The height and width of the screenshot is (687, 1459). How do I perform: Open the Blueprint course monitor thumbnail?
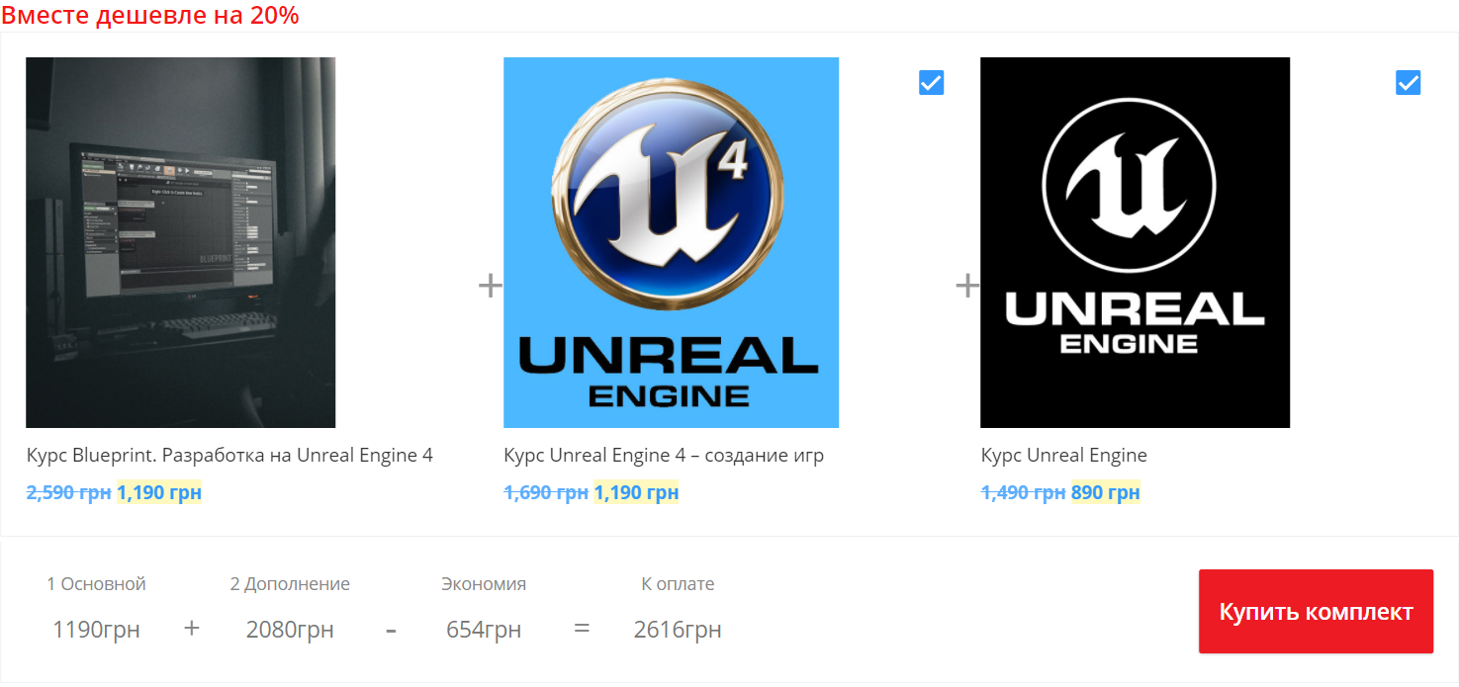(181, 242)
